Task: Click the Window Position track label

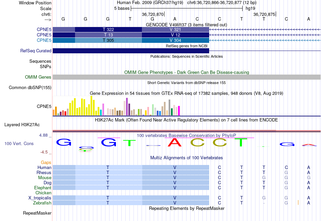Action: tap(35, 3)
